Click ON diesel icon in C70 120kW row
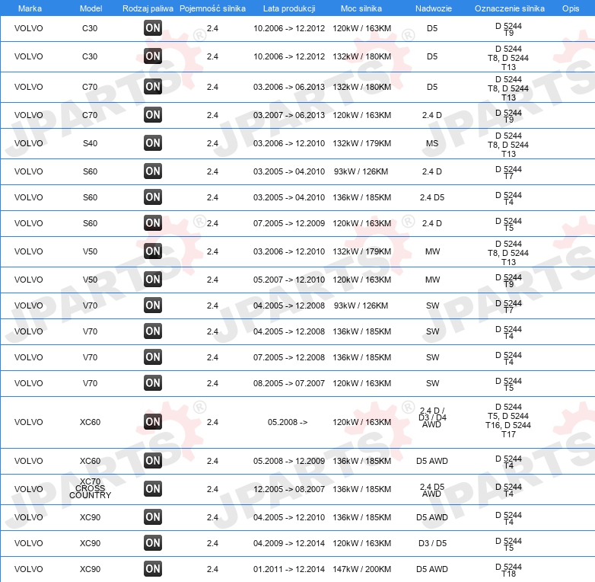The width and height of the screenshot is (595, 582). click(153, 115)
